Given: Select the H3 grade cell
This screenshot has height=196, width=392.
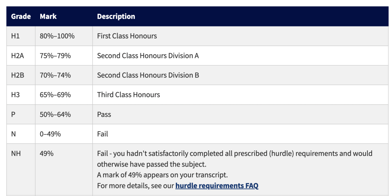Looking at the screenshot, I should click(21, 95).
